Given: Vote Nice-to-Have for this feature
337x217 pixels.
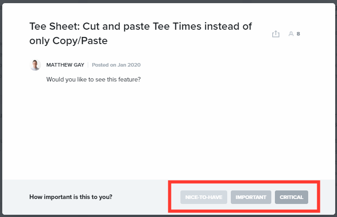Looking at the screenshot, I should (204, 197).
